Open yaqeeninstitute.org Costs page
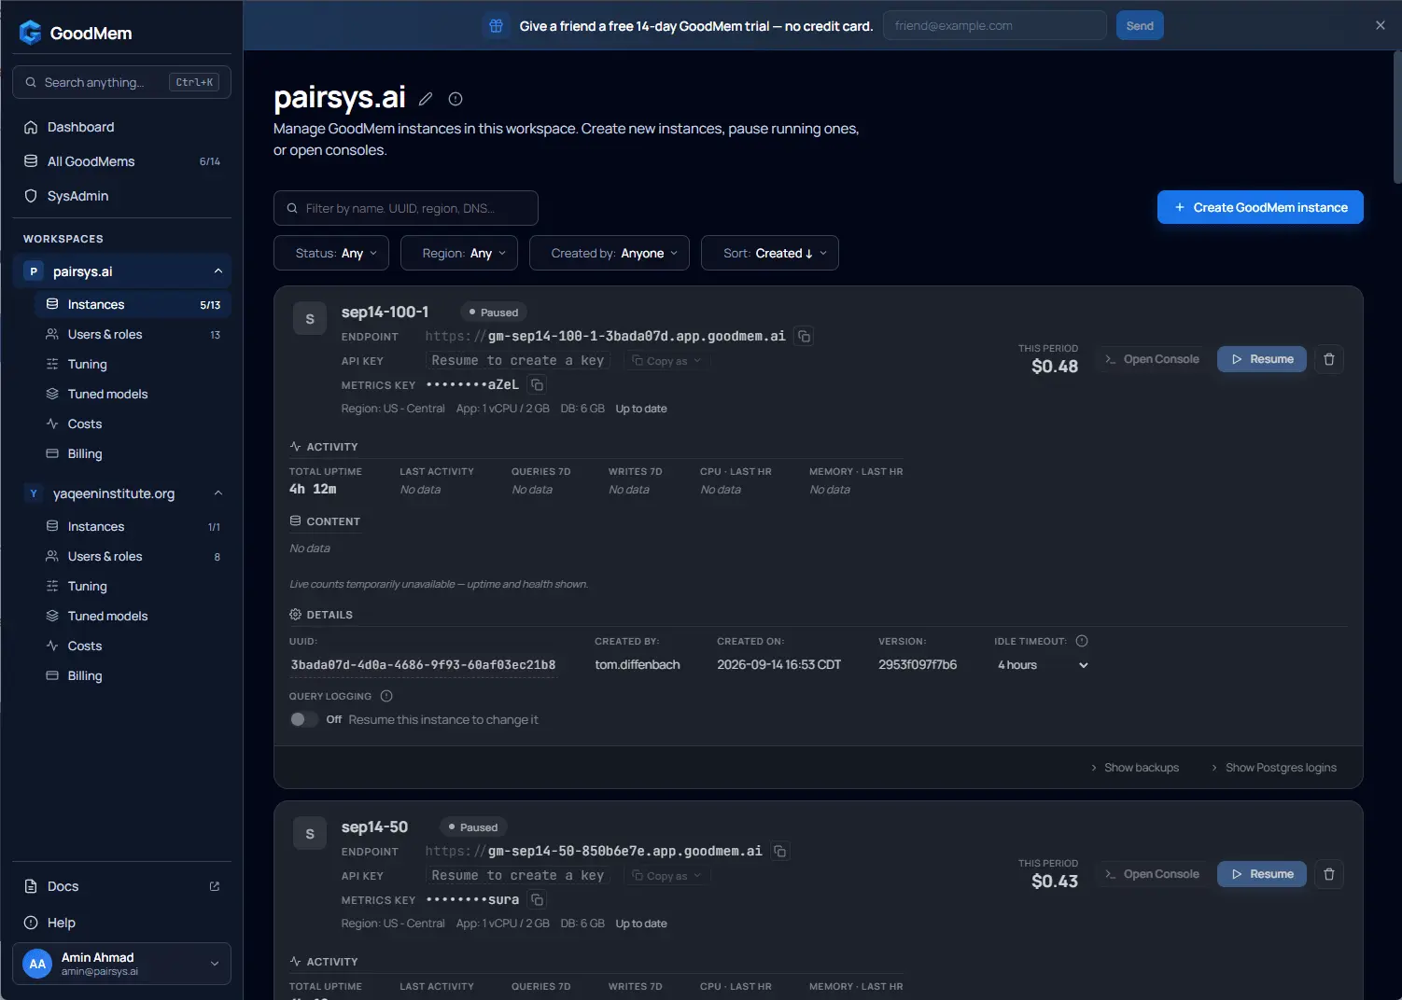The width and height of the screenshot is (1402, 1000). point(133,646)
